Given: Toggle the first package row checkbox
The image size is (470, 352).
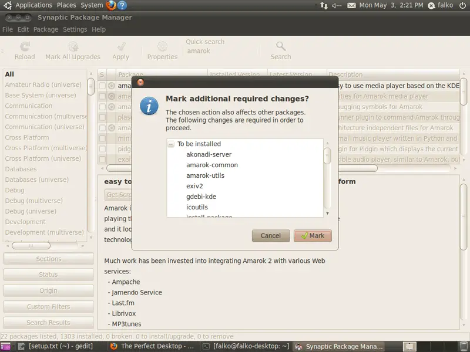Looking at the screenshot, I should 102,86.
